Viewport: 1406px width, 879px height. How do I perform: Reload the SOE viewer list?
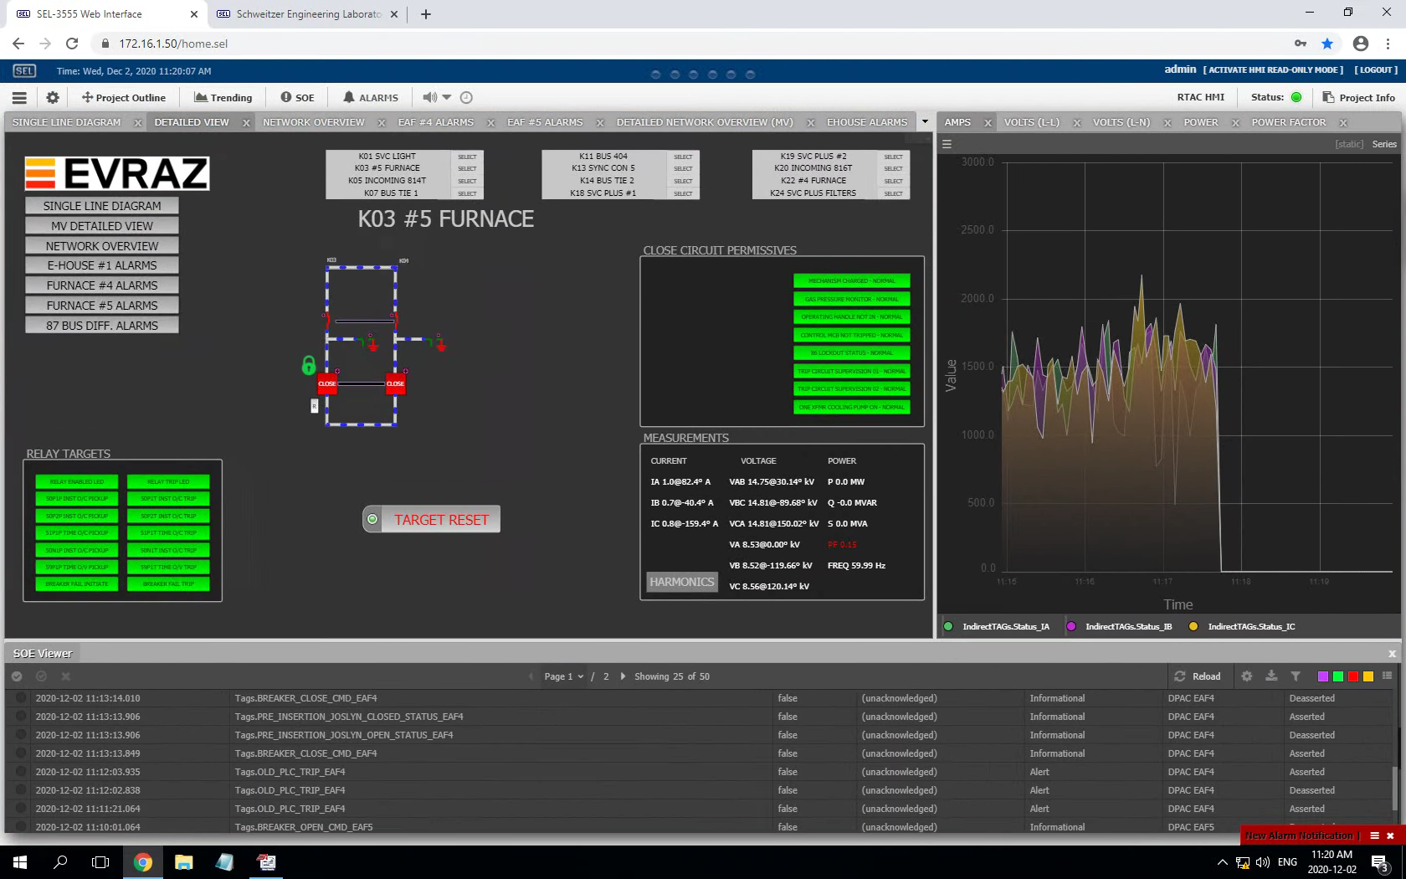point(1198,676)
